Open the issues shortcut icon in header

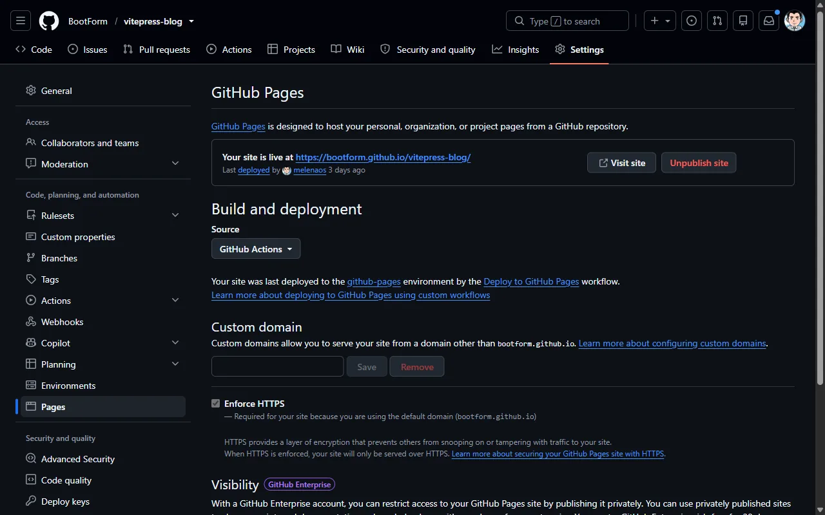tap(692, 21)
